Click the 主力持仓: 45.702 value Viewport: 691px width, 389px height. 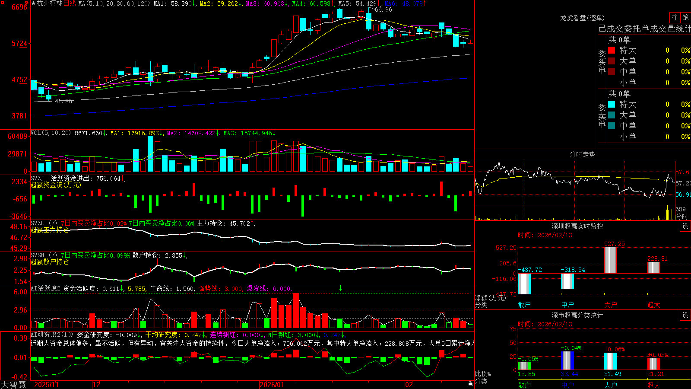pos(226,223)
